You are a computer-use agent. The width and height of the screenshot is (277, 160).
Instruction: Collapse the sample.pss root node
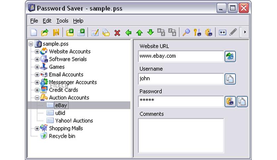31,44
